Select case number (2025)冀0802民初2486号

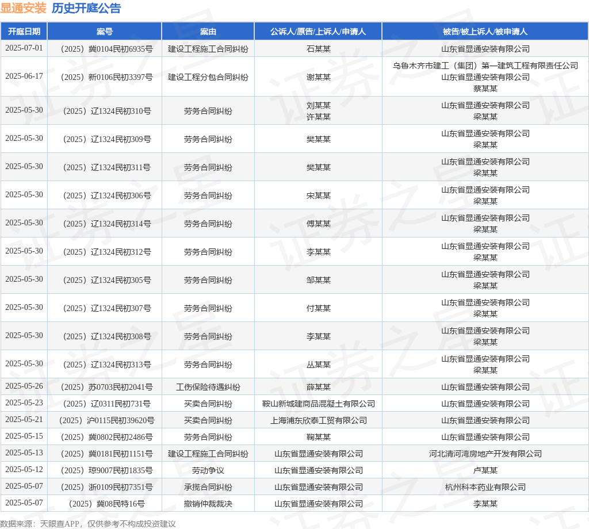[x=105, y=437]
